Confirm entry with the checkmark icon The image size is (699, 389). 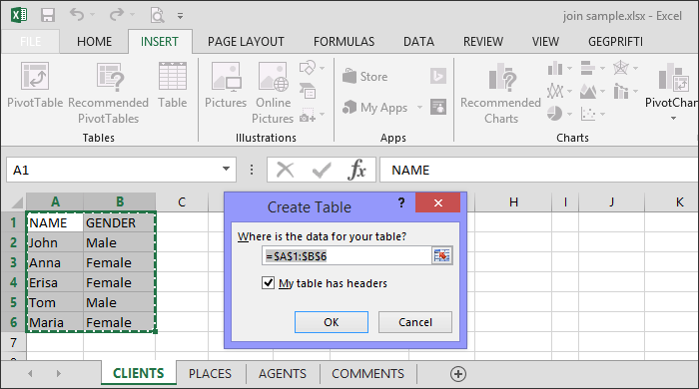point(322,170)
